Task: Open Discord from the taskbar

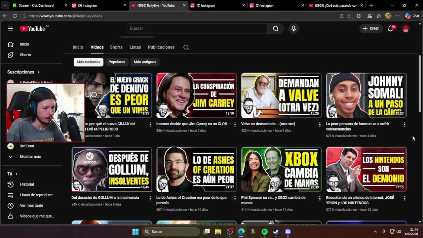Action: [x=288, y=232]
